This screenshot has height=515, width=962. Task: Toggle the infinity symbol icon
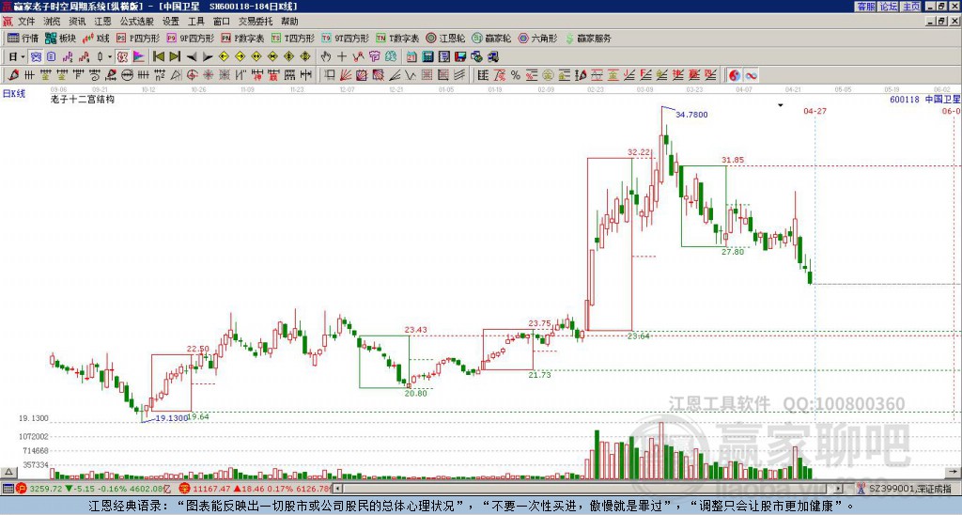[751, 75]
